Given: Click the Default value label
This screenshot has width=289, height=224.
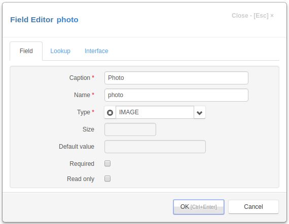Looking at the screenshot, I should tap(77, 147).
